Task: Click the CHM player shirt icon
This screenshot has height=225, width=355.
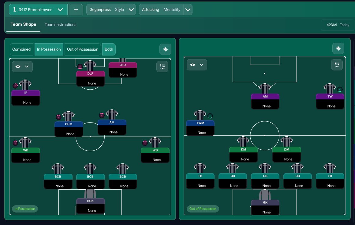Action: [68, 116]
